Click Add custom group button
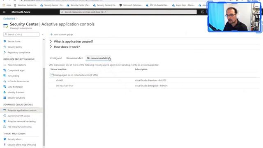The height and width of the screenshot is (148, 263). click(61, 35)
